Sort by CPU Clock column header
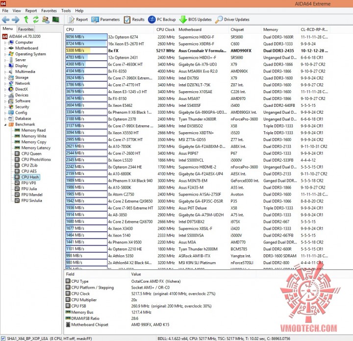 tap(166, 29)
